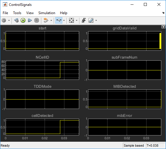The image size is (166, 149).
Task: Open the Tools menu
Action: pyautogui.click(x=17, y=13)
